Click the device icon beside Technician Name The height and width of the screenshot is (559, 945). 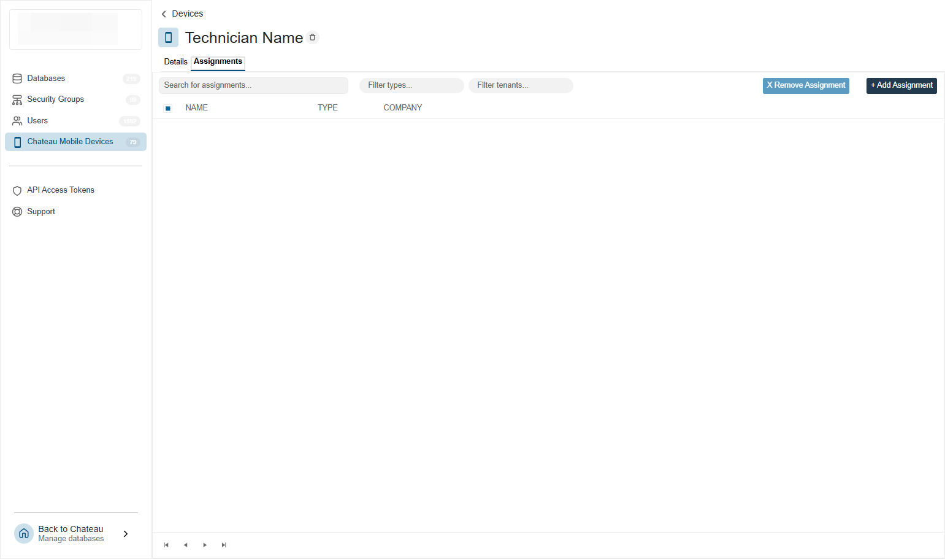pos(168,37)
